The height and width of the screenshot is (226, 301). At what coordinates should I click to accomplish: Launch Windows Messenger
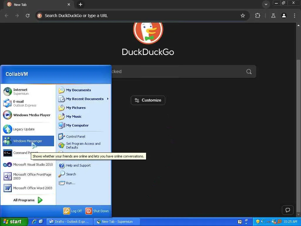pos(28,141)
